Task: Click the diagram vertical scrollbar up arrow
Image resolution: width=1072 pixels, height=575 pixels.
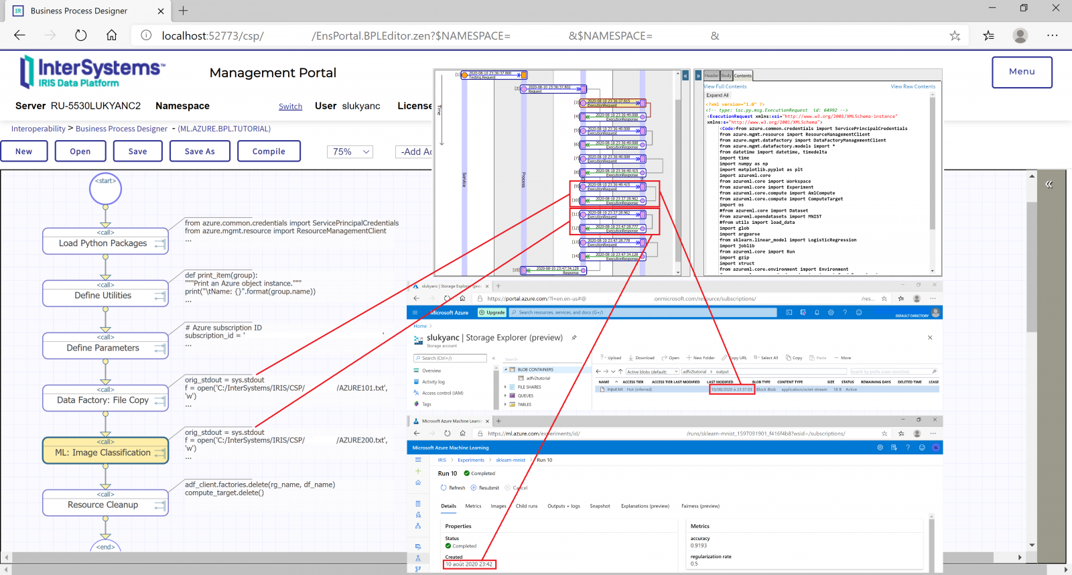Action: pos(1032,176)
